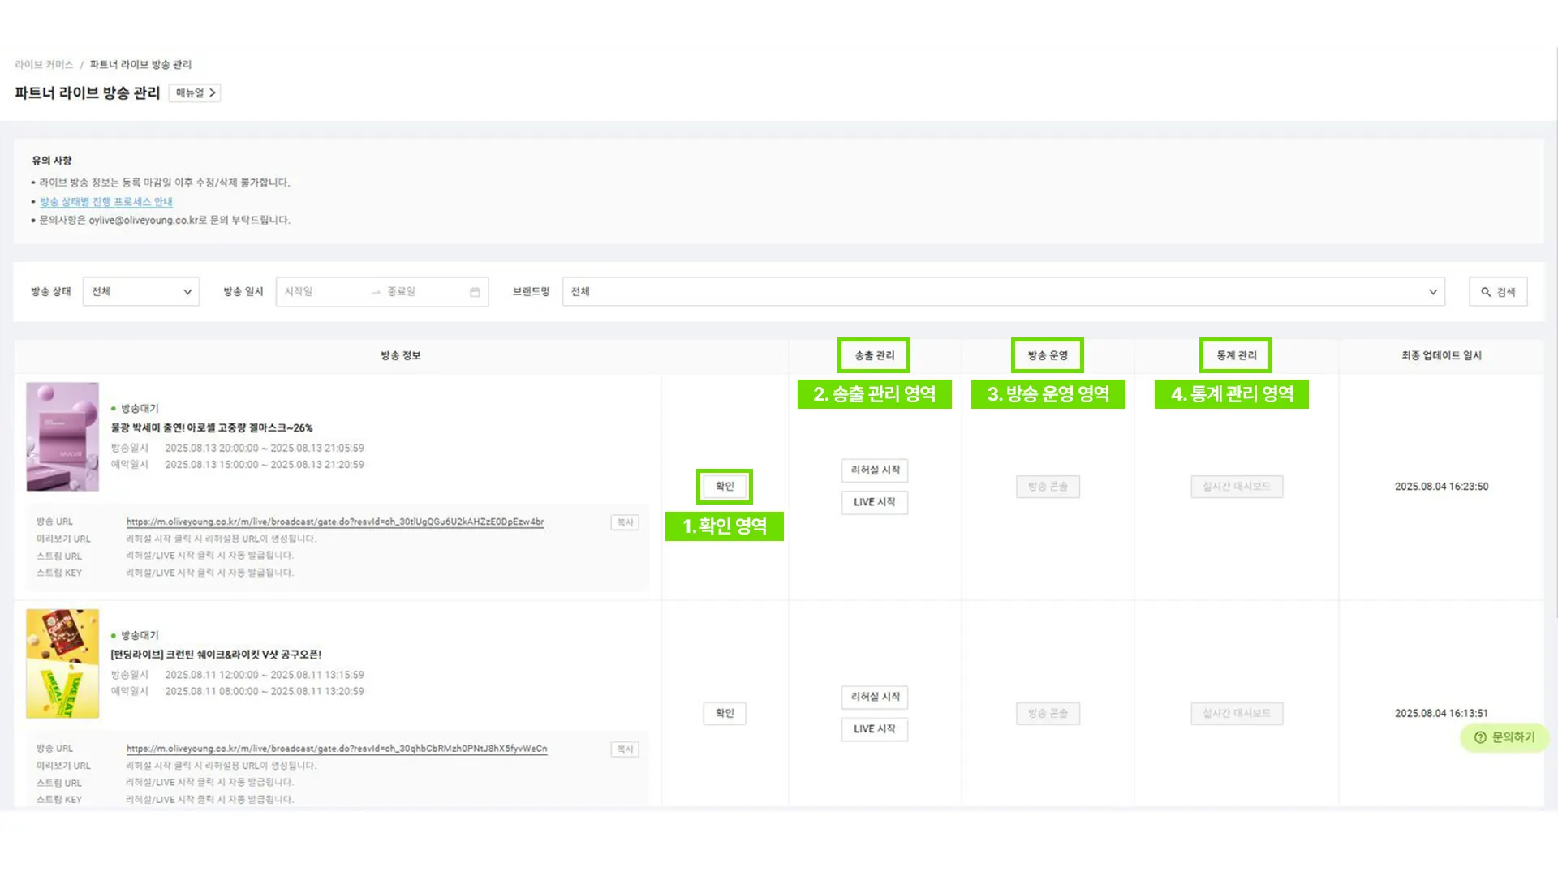Viewport: 1558px width, 876px height.
Task: Click LIVE 시작 for the second broadcast
Action: click(875, 729)
